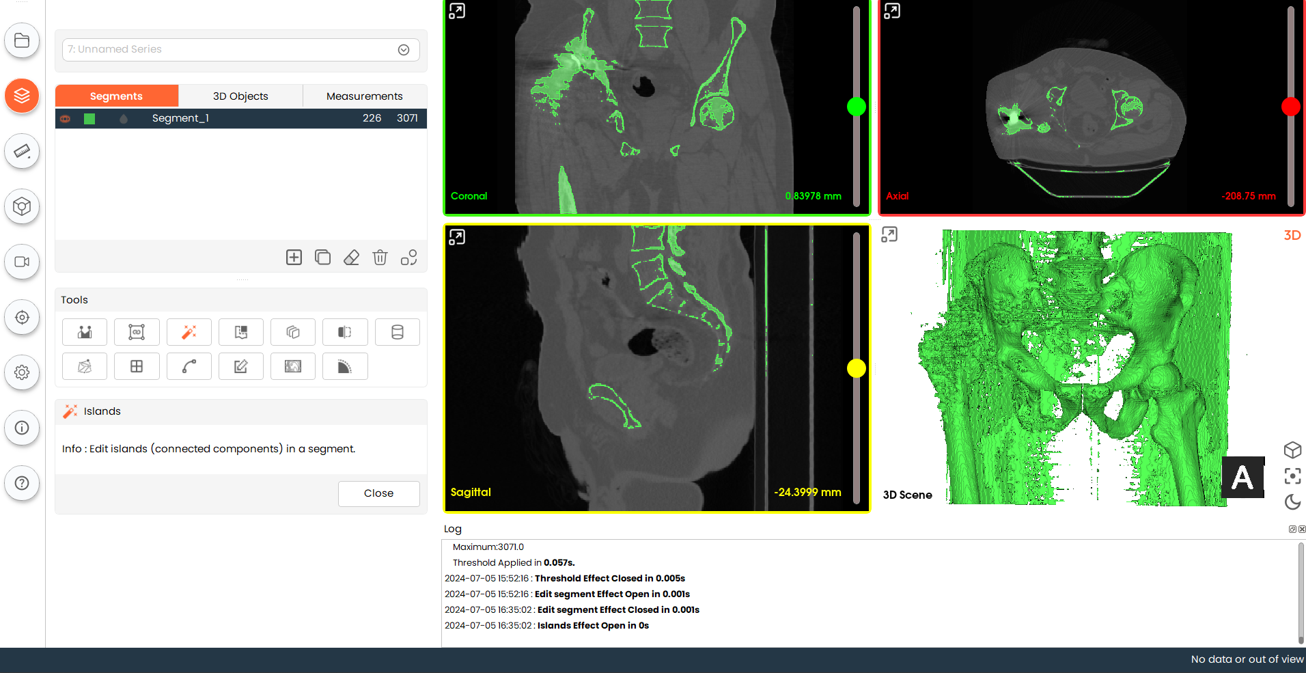The height and width of the screenshot is (673, 1306).
Task: Activate the Islands magic wand tool
Action: pos(189,332)
